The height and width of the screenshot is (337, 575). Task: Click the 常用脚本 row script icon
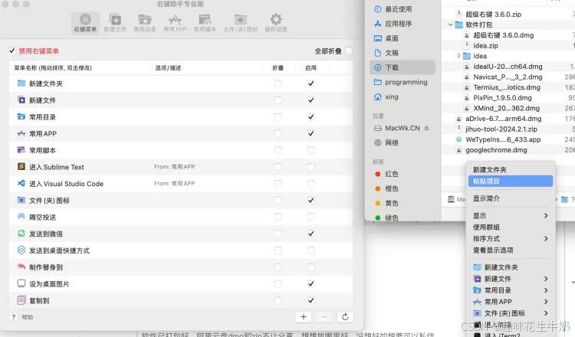click(x=21, y=150)
